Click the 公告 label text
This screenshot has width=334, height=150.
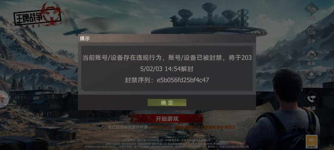311,41
